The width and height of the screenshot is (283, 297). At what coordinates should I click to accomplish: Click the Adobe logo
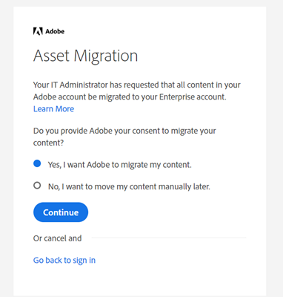pos(49,31)
